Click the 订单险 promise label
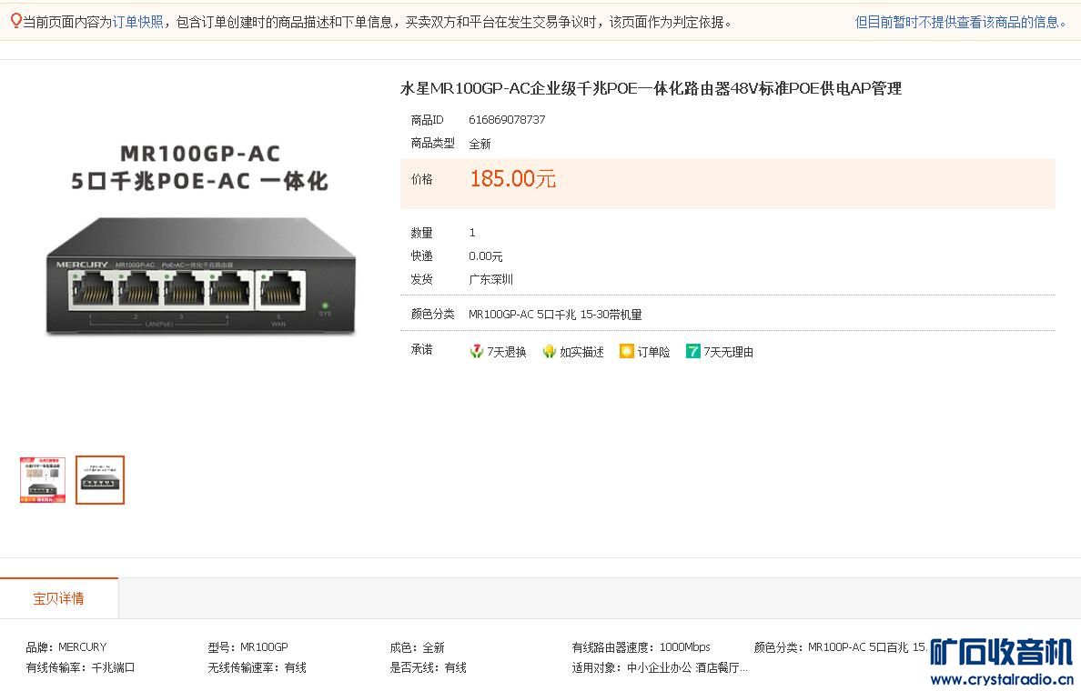 pyautogui.click(x=652, y=352)
